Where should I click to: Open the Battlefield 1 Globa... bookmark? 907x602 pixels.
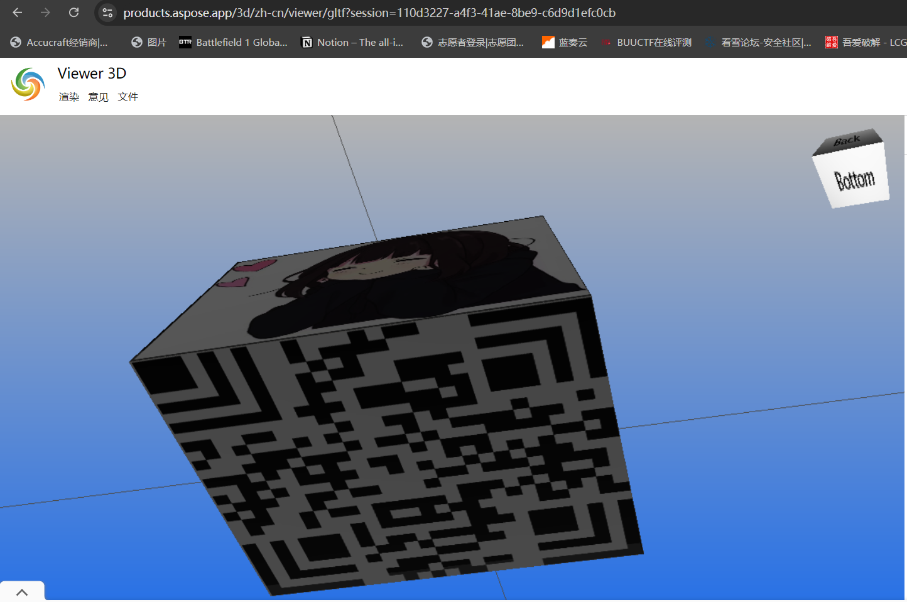[233, 42]
